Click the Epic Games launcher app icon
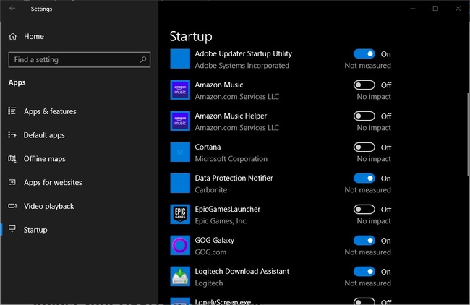This screenshot has width=470, height=305. 180,214
